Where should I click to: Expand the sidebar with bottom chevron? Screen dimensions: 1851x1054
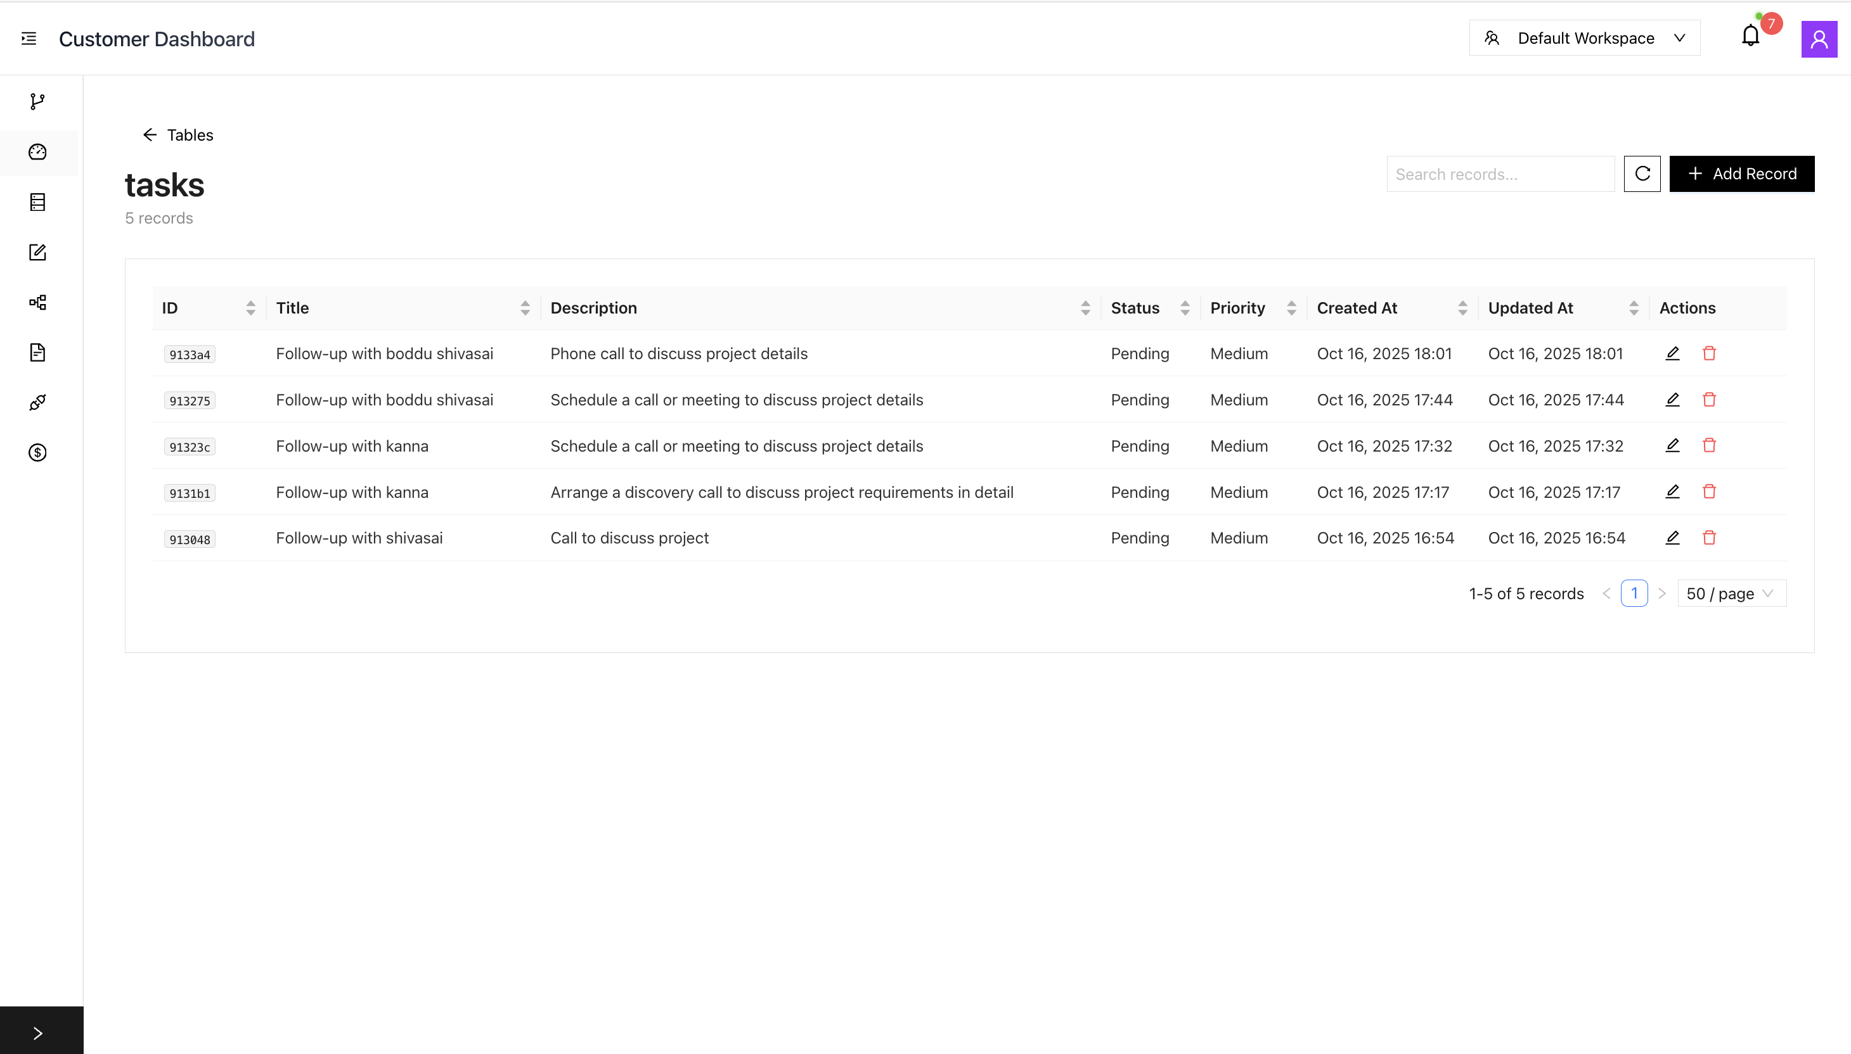click(x=39, y=1033)
